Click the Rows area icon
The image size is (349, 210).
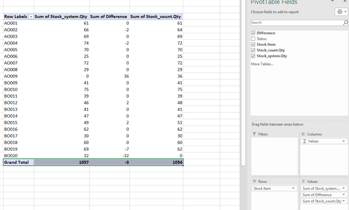tap(255, 181)
